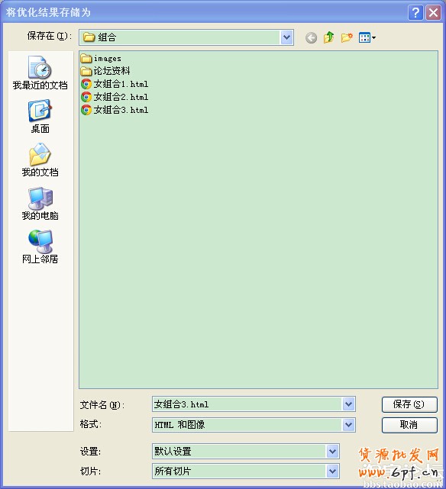Select file 女组合1.html
The height and width of the screenshot is (489, 446).
pyautogui.click(x=115, y=84)
